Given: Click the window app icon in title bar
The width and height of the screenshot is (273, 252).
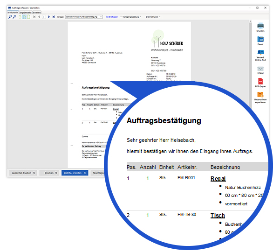Looking at the screenshot, I should click(x=10, y=8).
